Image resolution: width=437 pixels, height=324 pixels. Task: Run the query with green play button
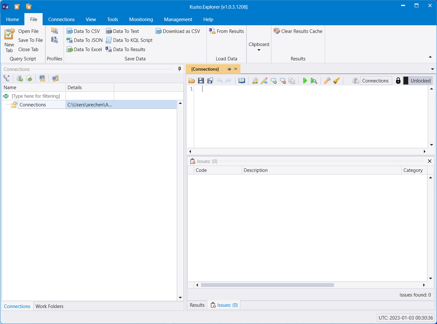[x=305, y=81]
